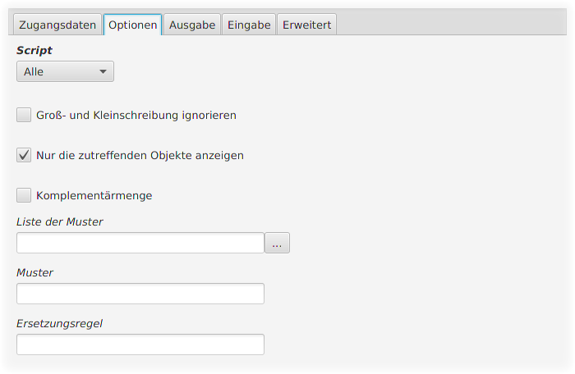Click the 'Ersetzungsregel' field caption
This screenshot has width=575, height=374.
(59, 323)
